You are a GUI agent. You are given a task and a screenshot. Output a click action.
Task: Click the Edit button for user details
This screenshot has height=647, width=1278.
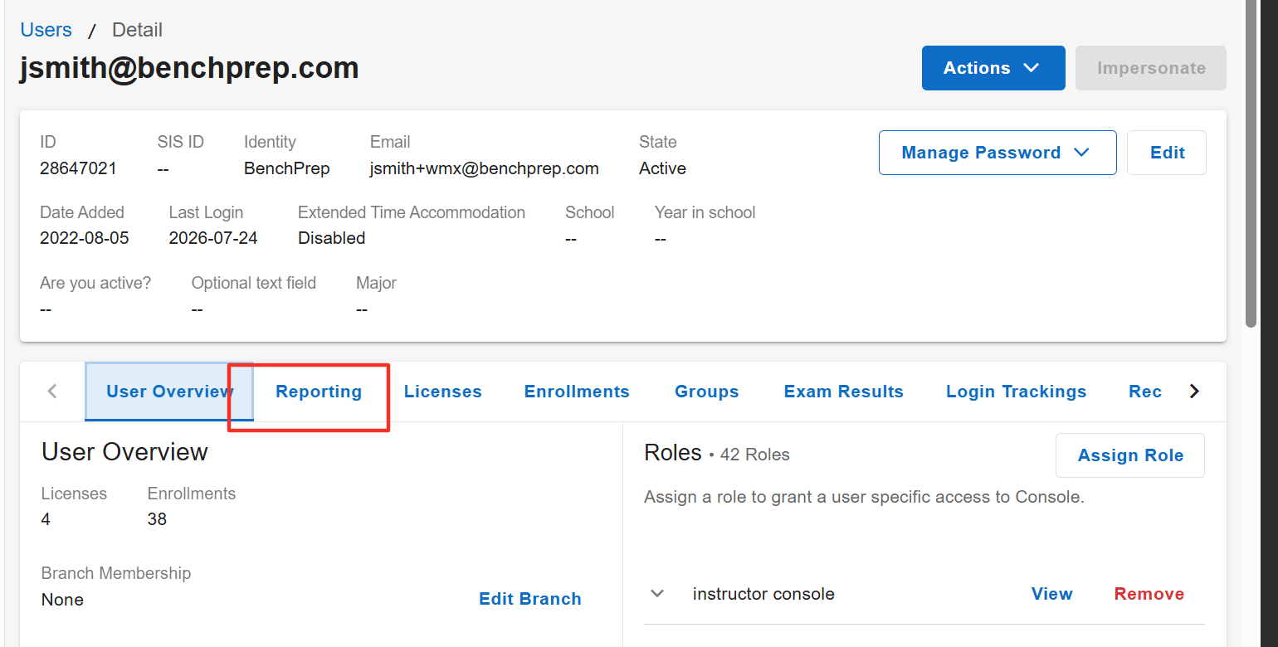click(1167, 153)
